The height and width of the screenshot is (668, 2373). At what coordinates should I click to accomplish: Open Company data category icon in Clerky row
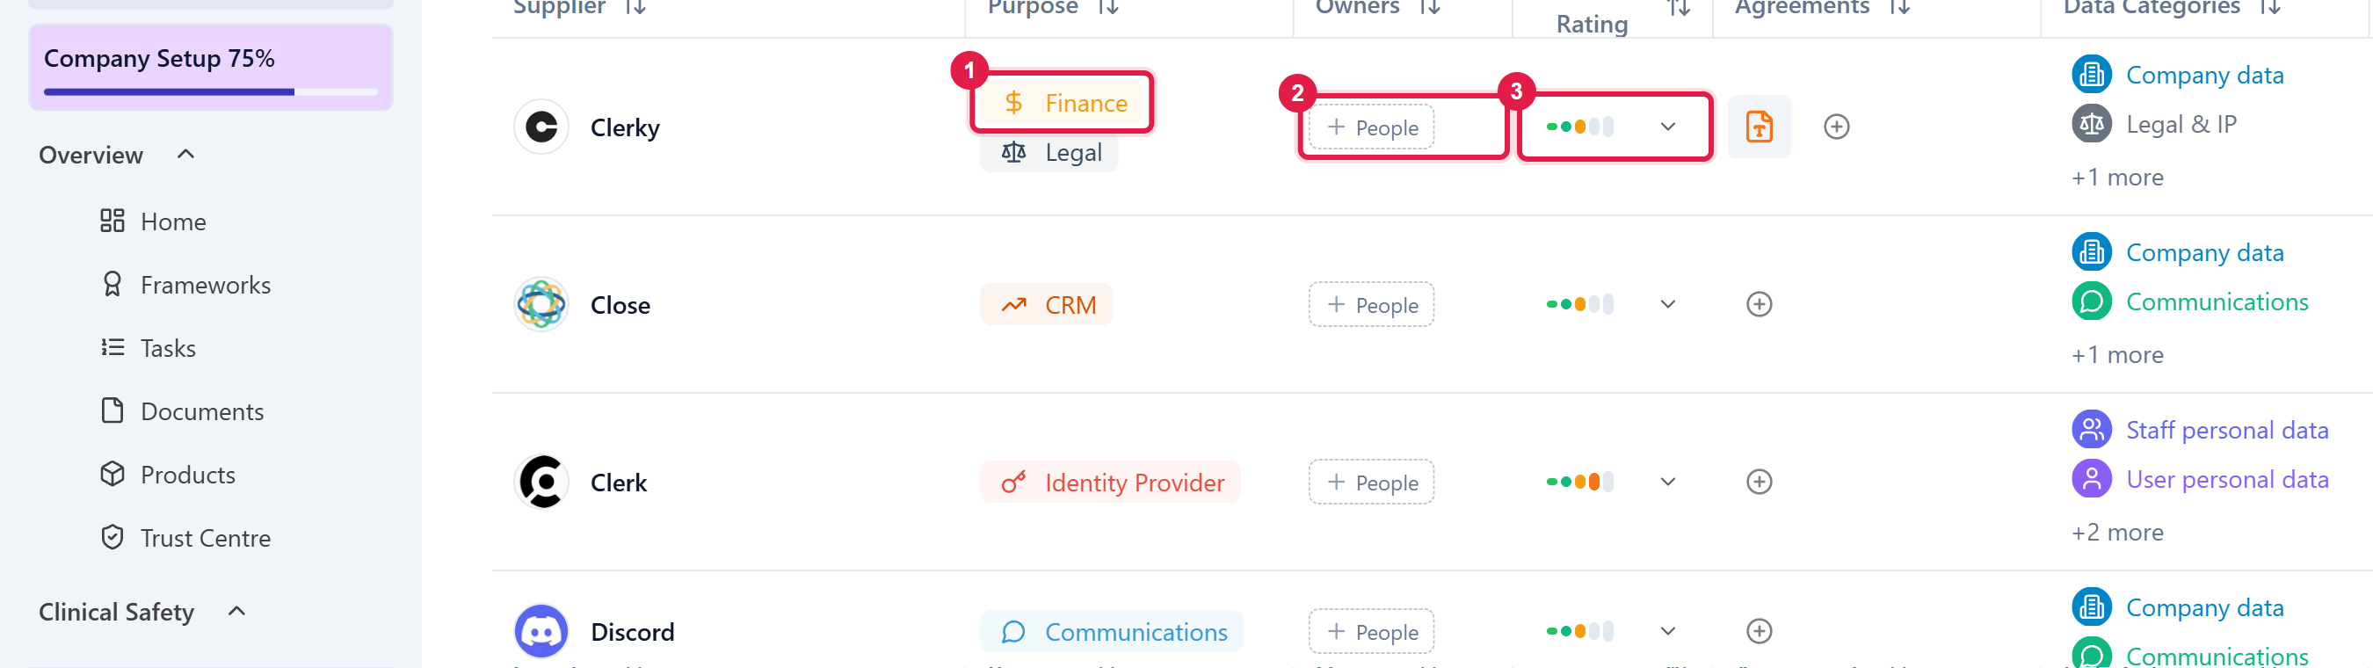2091,75
